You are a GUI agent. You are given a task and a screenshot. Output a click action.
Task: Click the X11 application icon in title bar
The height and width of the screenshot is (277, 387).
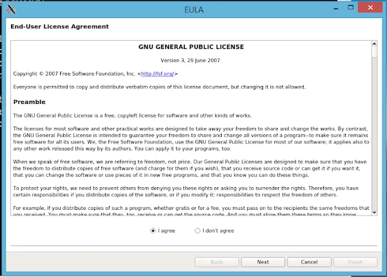tap(12, 10)
